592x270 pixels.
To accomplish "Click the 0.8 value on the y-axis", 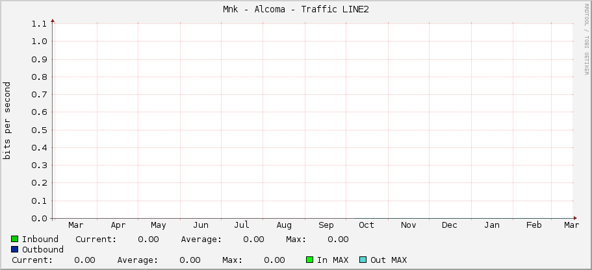I will (x=39, y=77).
